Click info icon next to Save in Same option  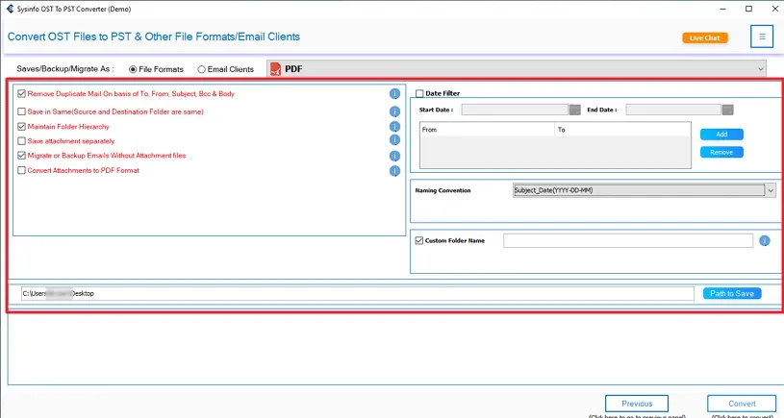tap(394, 111)
